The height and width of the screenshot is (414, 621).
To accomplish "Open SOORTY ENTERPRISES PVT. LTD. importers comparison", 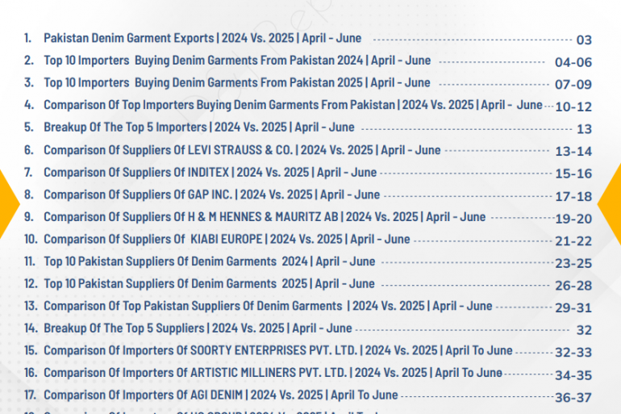I will coord(277,351).
